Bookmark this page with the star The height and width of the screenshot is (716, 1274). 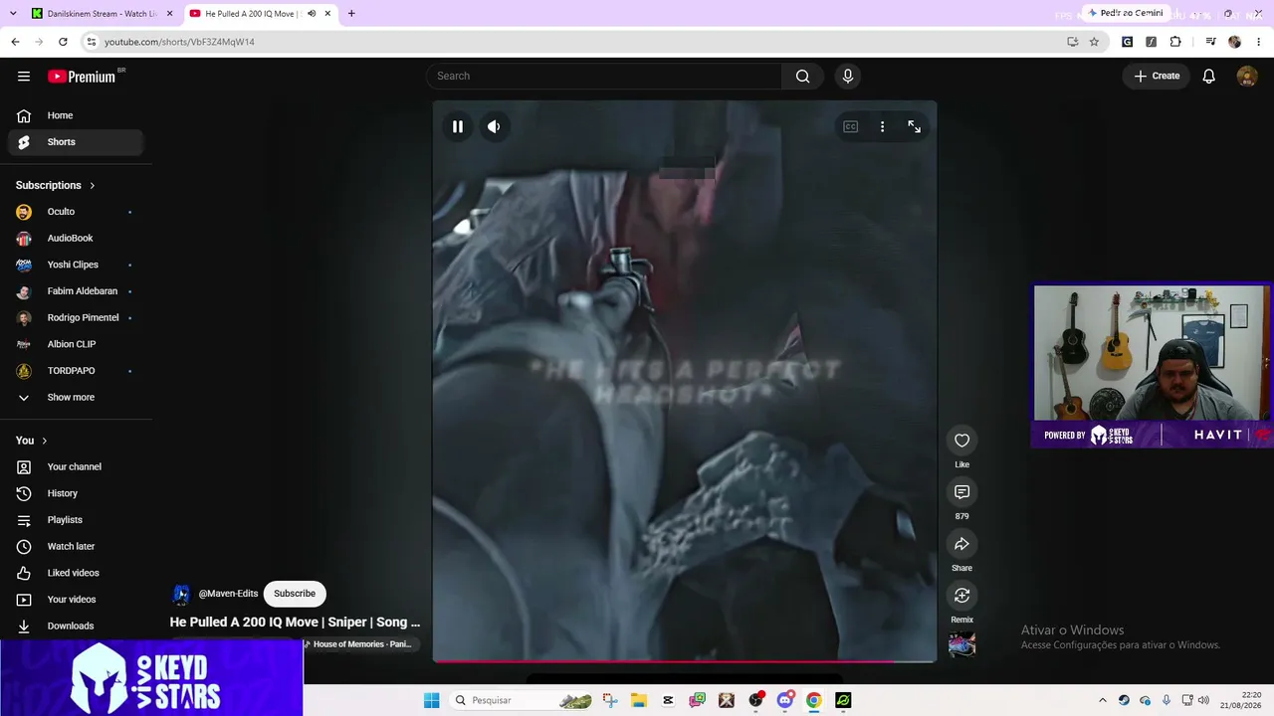pos(1094,42)
